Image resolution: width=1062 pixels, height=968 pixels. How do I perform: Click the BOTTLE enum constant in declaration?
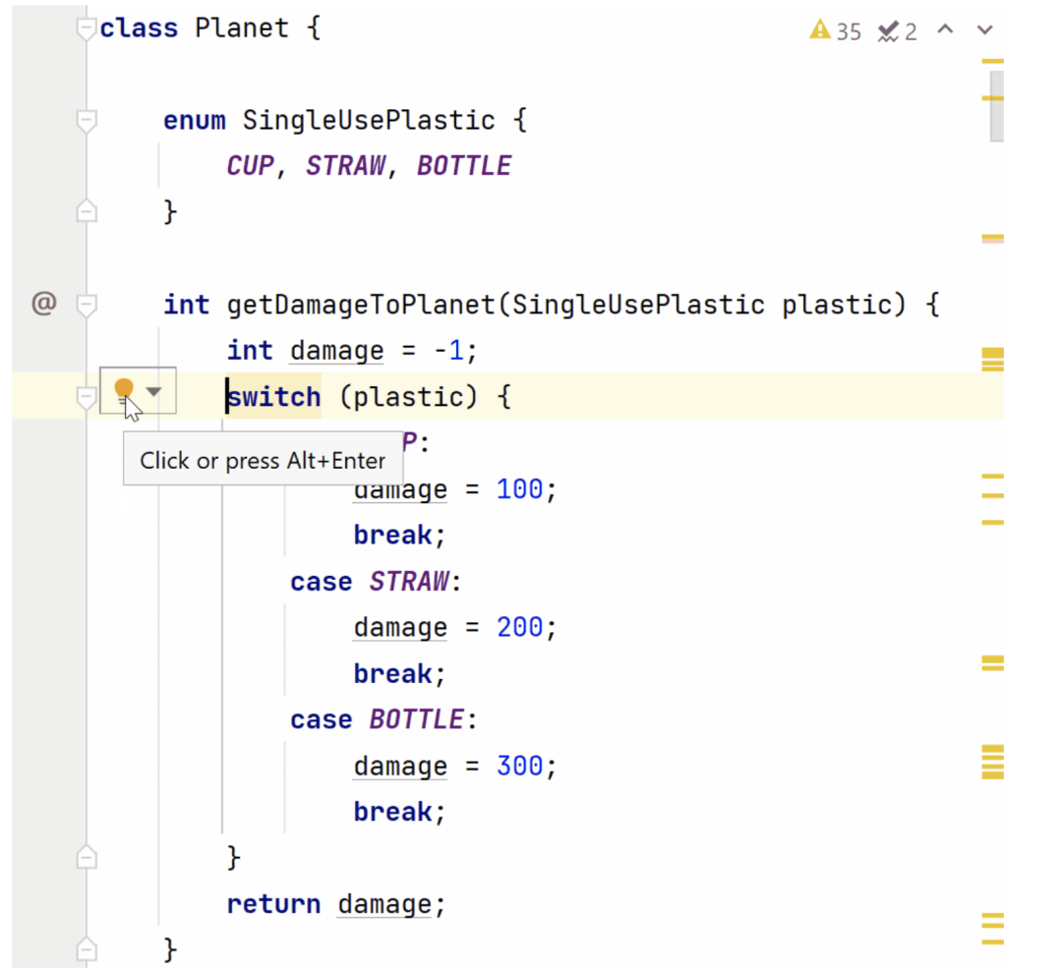[463, 166]
